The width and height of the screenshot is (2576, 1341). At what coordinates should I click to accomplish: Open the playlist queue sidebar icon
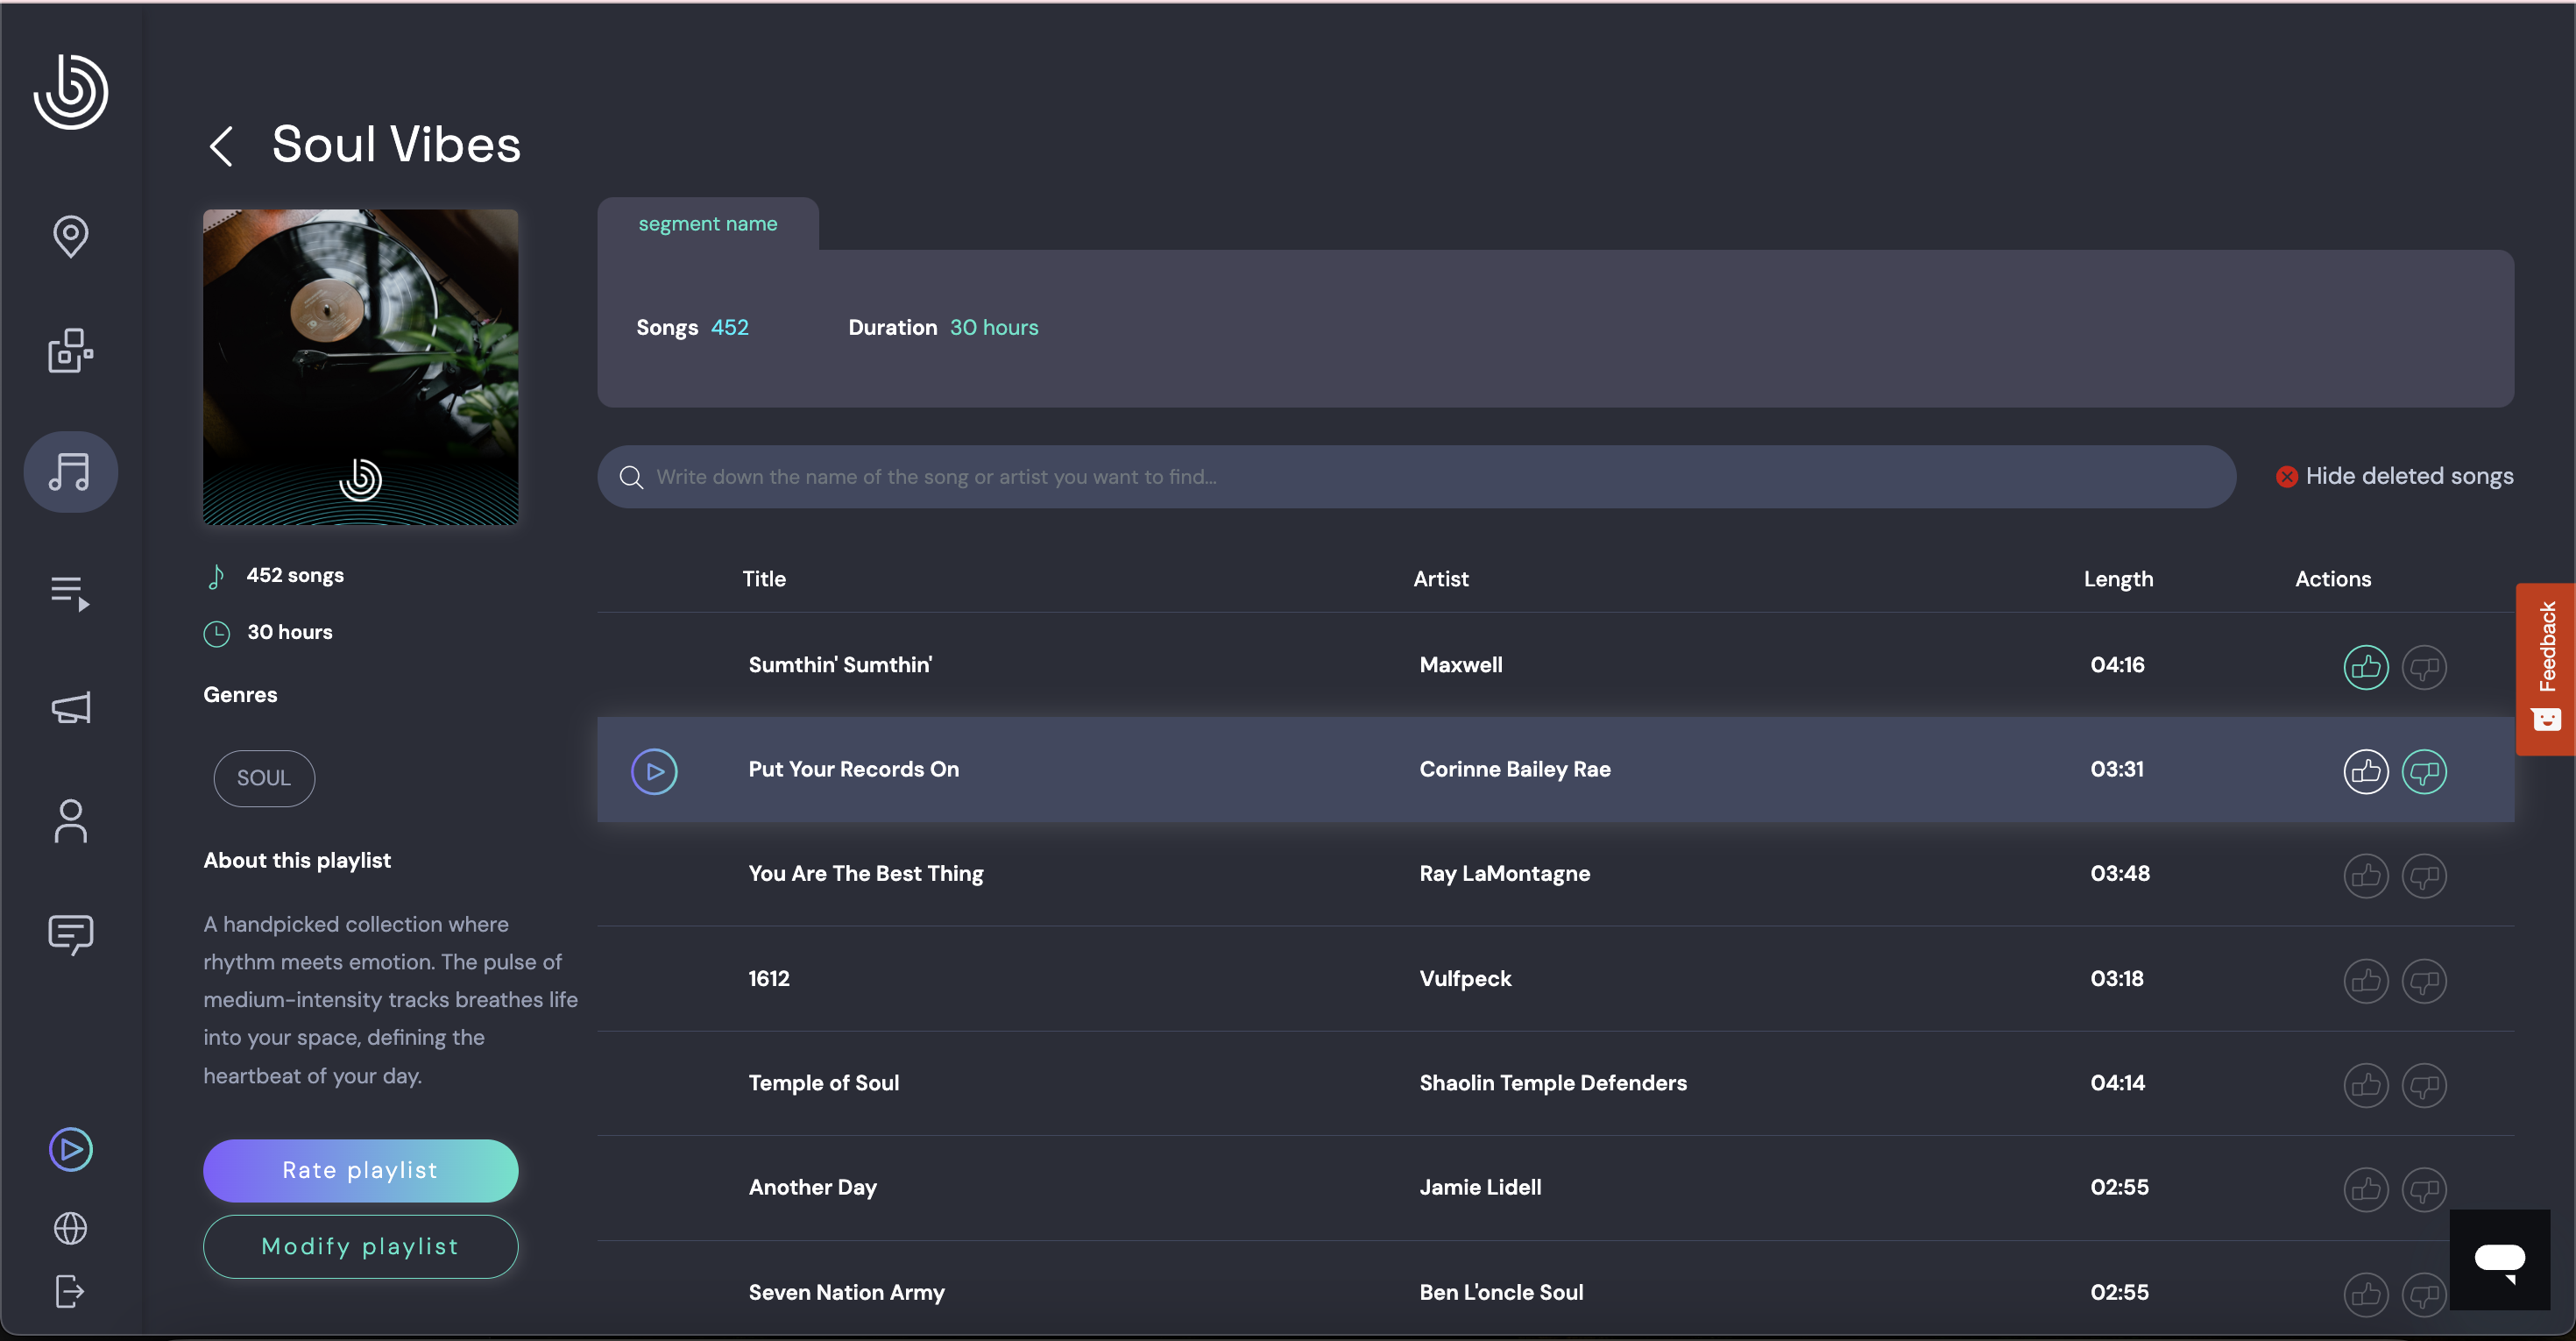[x=71, y=593]
